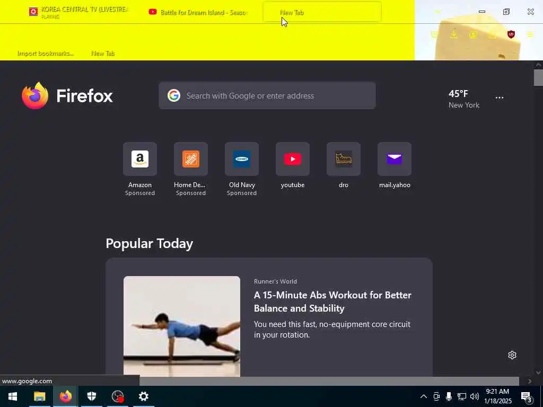Viewport: 543px width, 407px height.
Task: Click the Firefox taskbar icon
Action: click(x=65, y=396)
